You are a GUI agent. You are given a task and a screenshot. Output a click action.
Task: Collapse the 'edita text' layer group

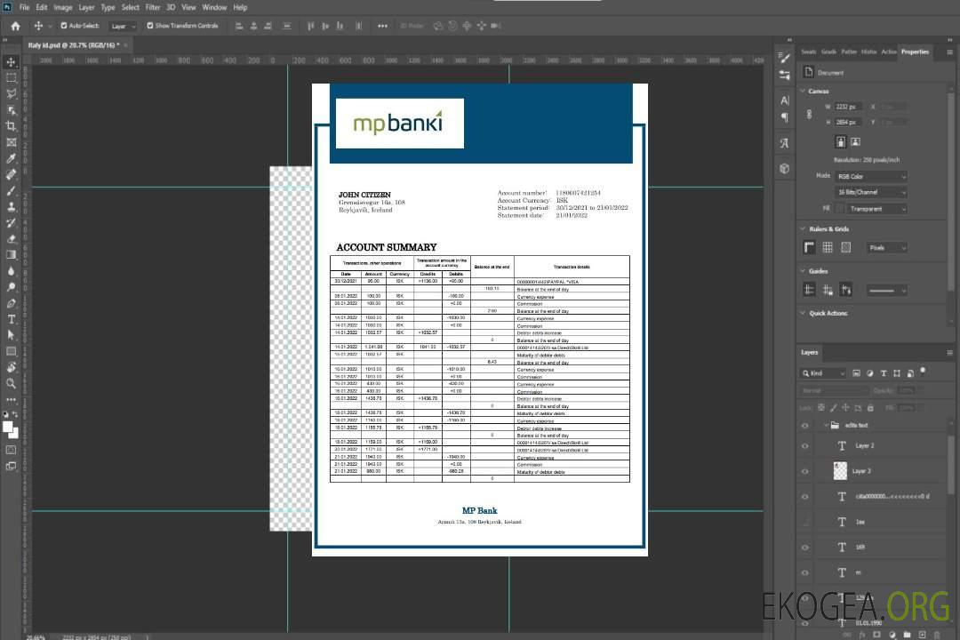click(825, 426)
